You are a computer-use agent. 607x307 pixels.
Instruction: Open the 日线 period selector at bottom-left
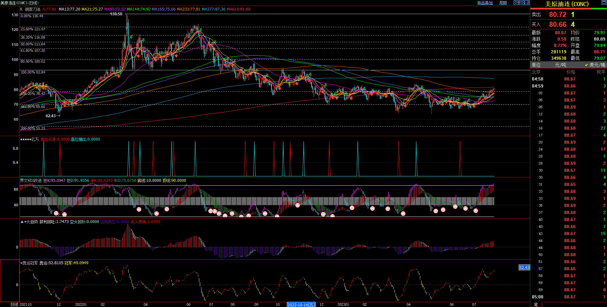(14, 304)
